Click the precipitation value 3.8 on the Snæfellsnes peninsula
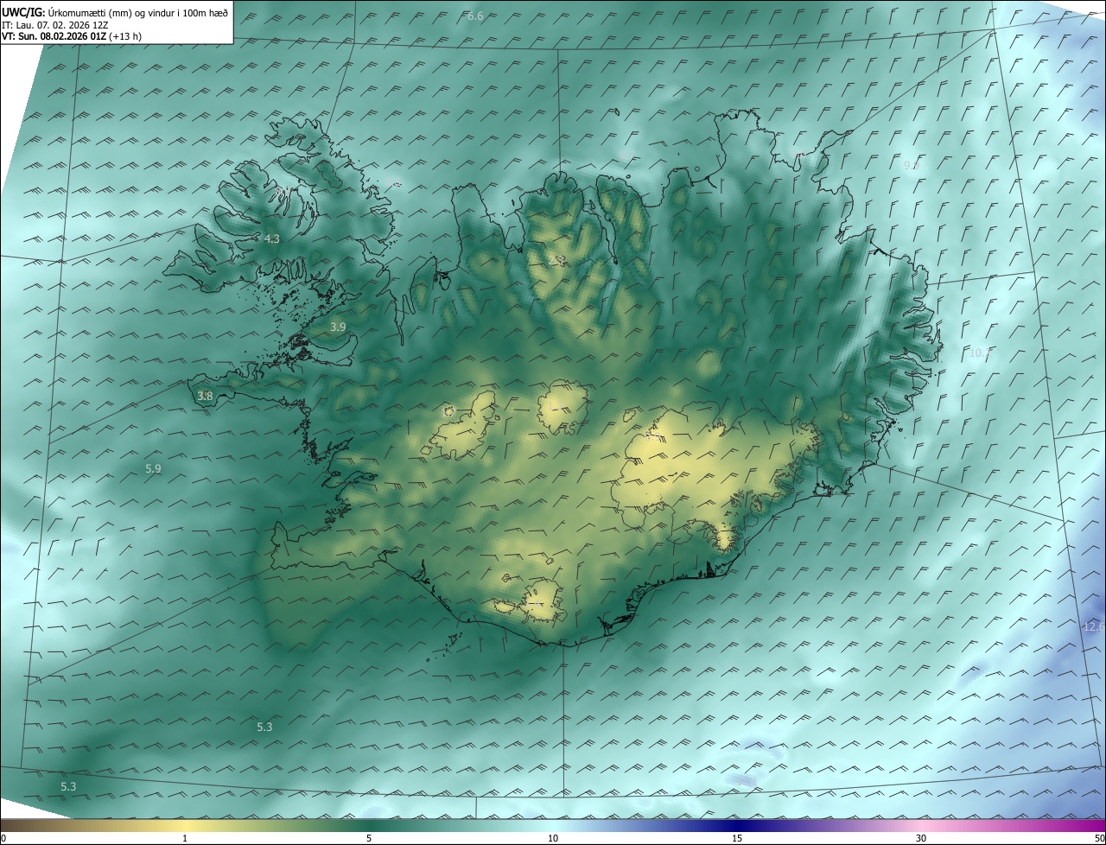The width and height of the screenshot is (1106, 845). click(205, 396)
